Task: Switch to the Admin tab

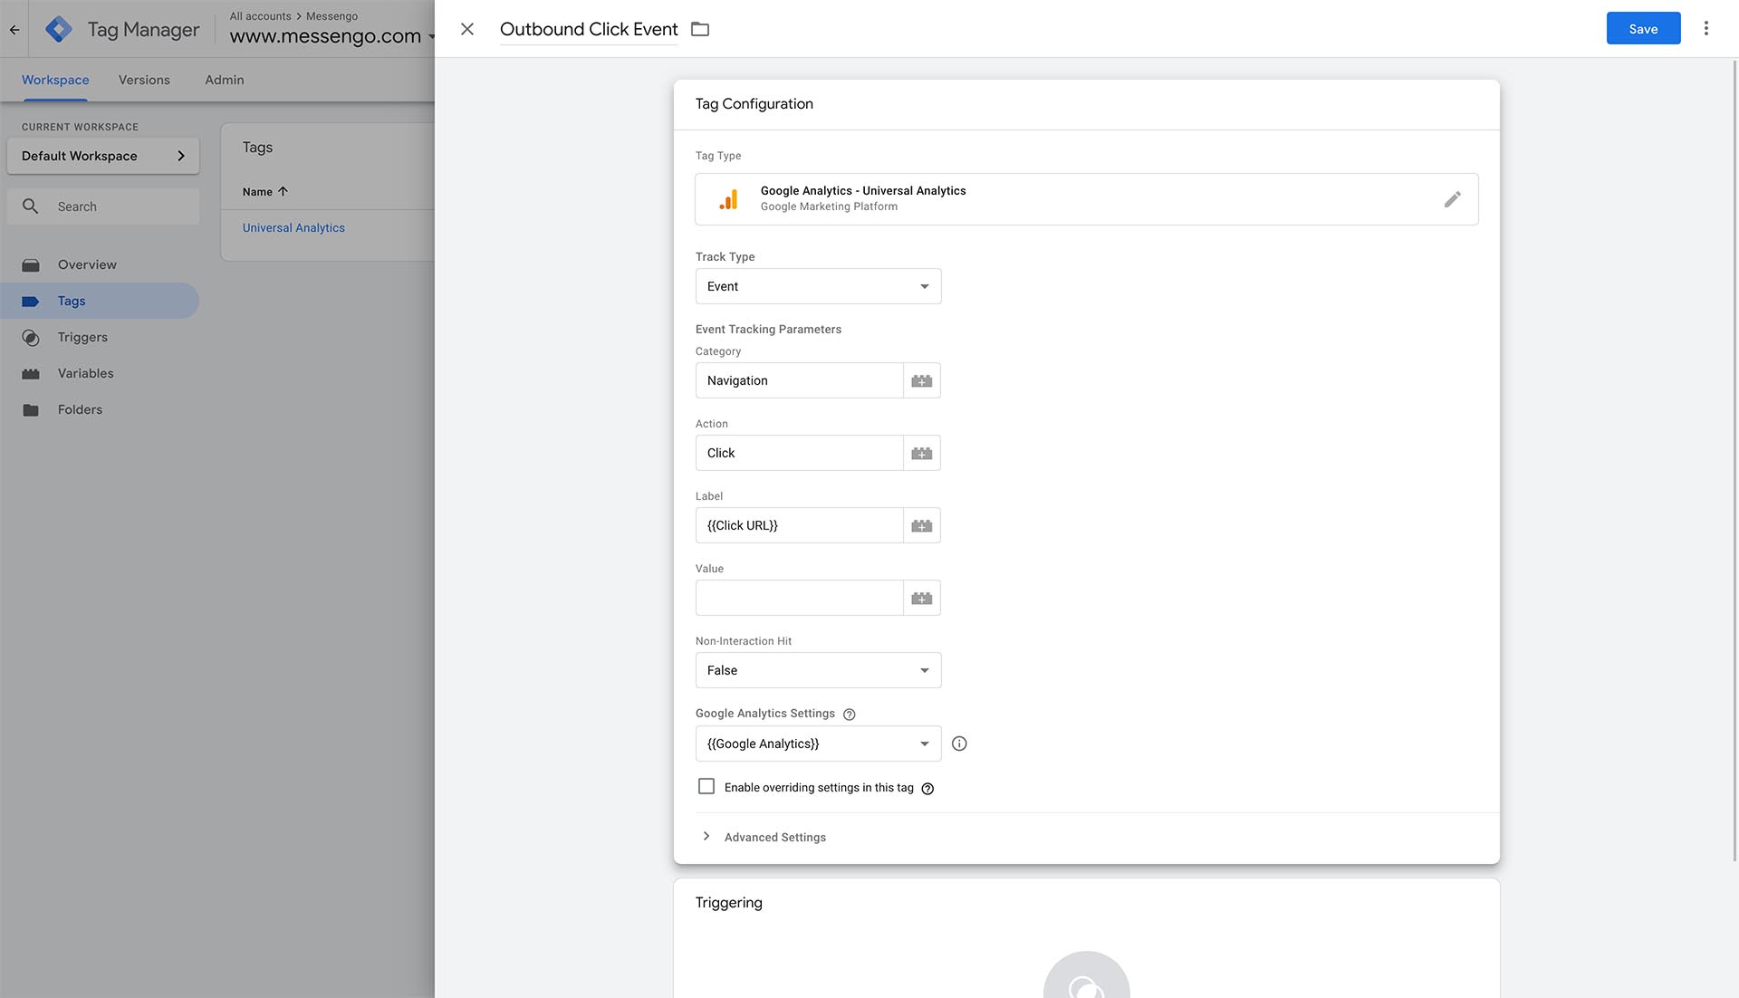Action: (225, 80)
